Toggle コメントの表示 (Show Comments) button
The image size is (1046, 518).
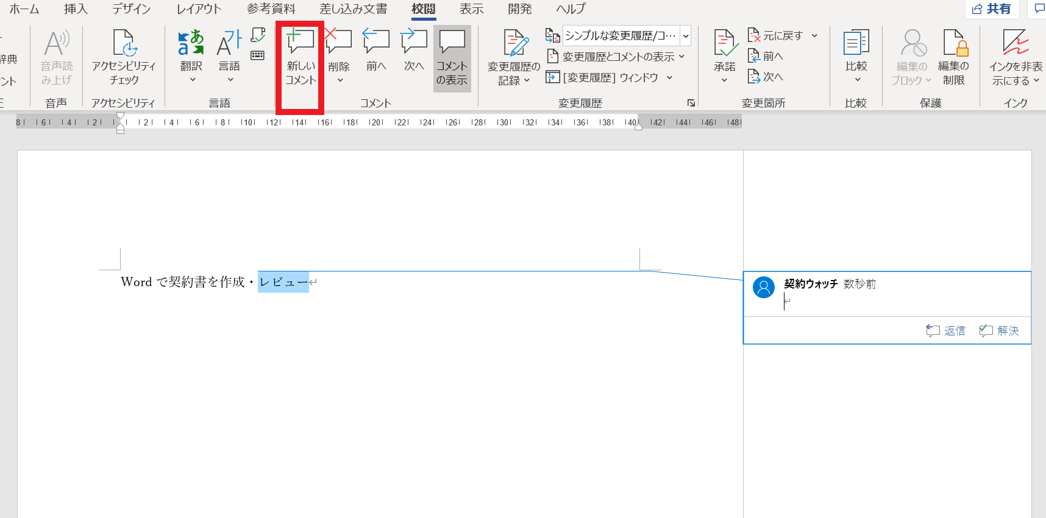point(452,58)
